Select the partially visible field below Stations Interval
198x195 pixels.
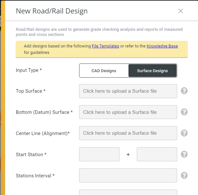pos(128,192)
